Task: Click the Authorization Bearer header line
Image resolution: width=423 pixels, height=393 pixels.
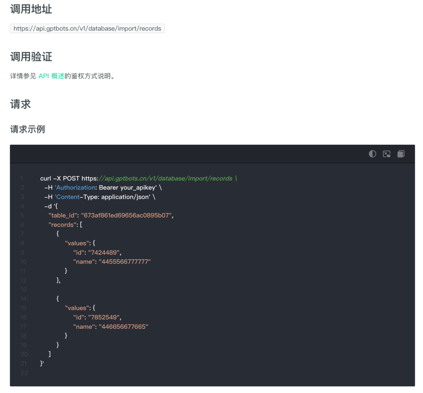Action: 103,187
